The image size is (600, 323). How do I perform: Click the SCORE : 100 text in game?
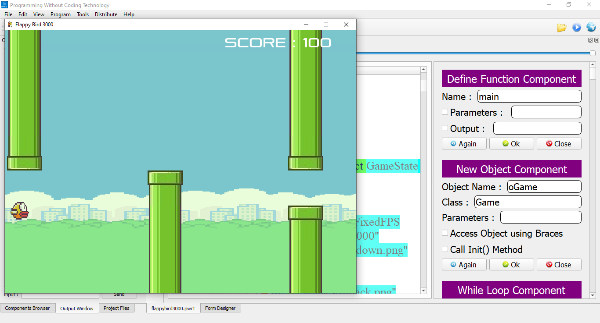(x=278, y=43)
